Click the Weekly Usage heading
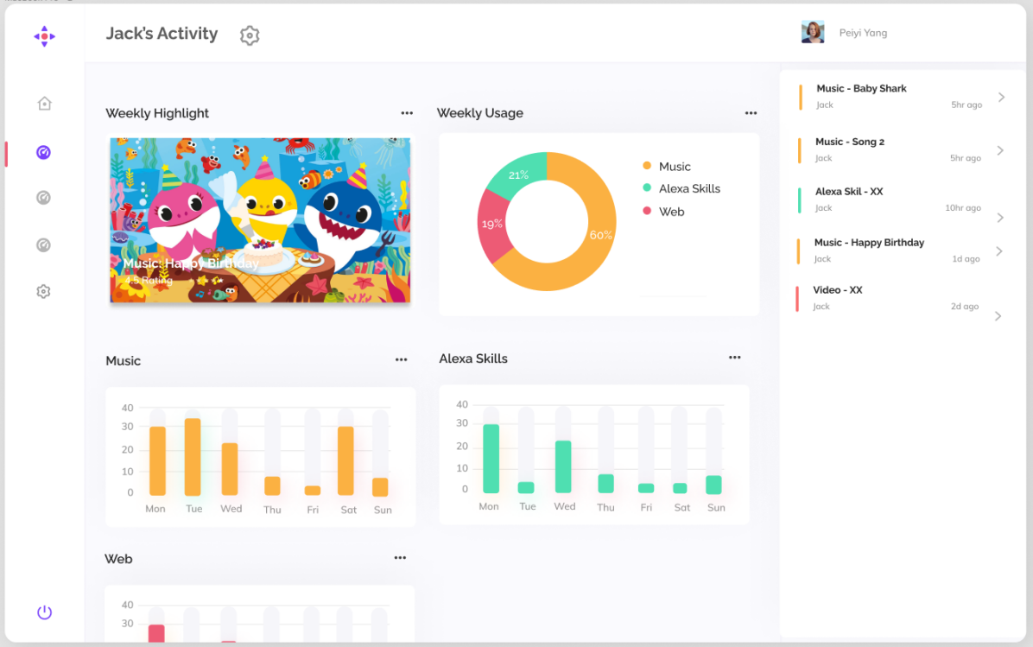 479,113
